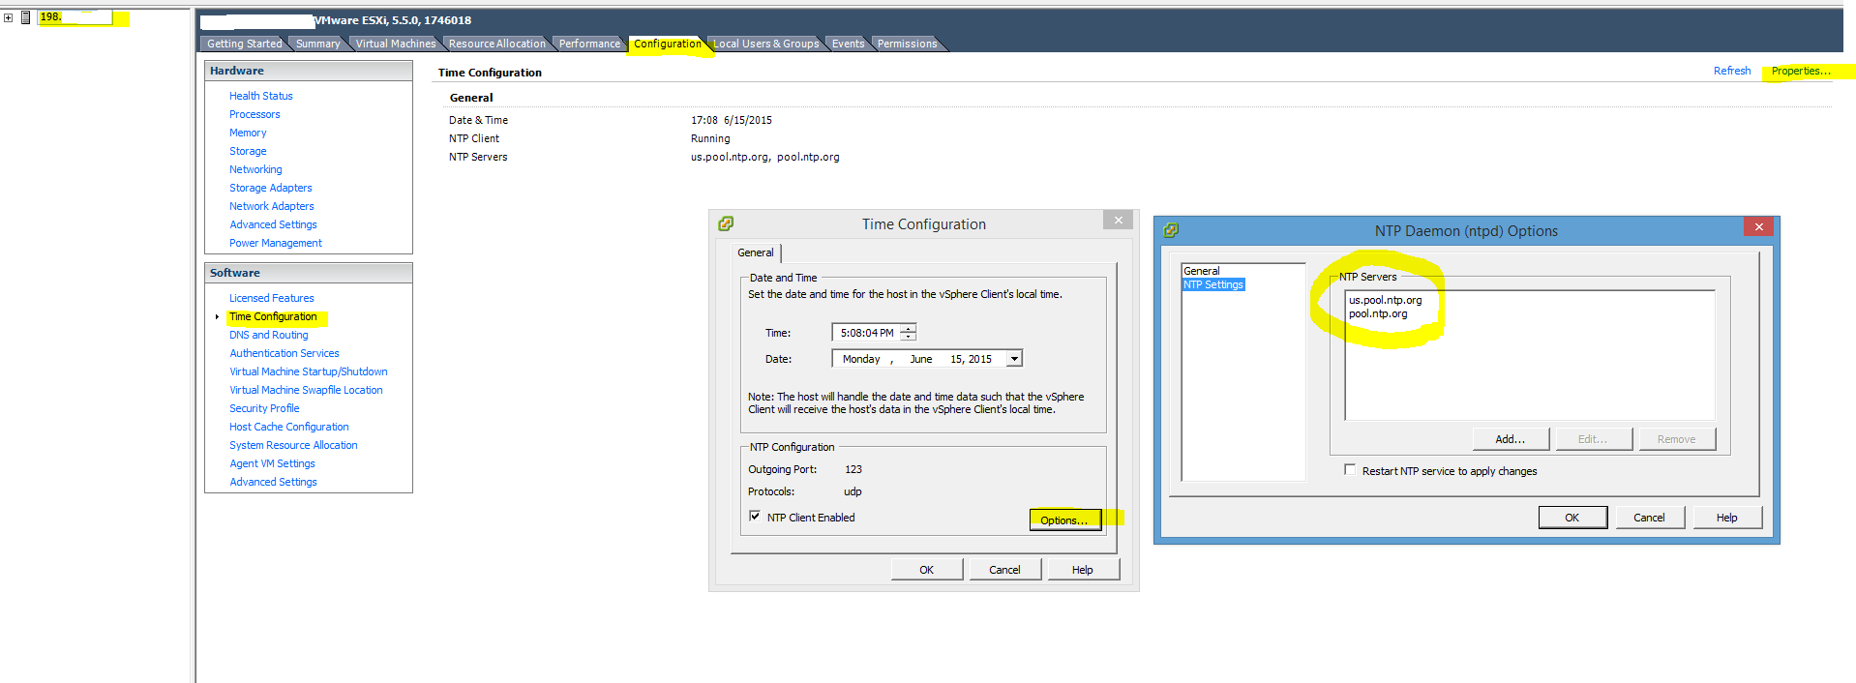The width and height of the screenshot is (1856, 683).
Task: Click Help in Time Configuration dialog
Action: pyautogui.click(x=1082, y=570)
